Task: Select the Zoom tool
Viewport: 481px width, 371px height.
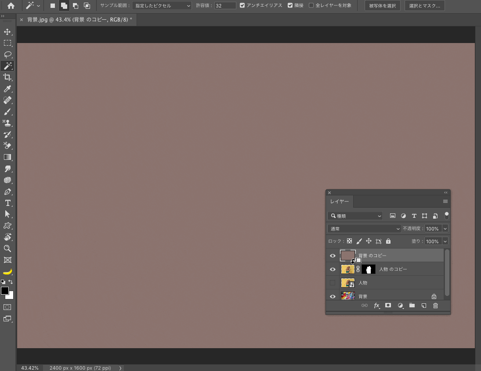Action: tap(7, 249)
